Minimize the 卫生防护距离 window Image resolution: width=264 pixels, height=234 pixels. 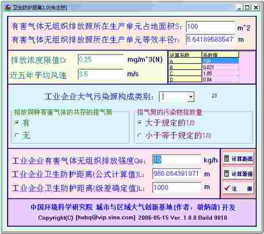239,7
